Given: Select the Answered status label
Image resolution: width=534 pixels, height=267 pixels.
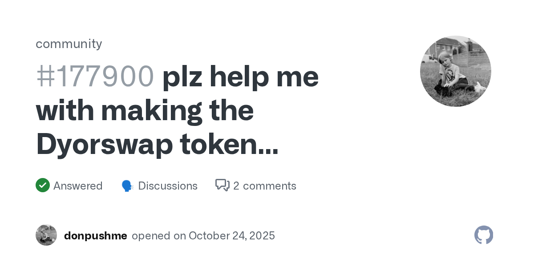Looking at the screenshot, I should point(78,186).
